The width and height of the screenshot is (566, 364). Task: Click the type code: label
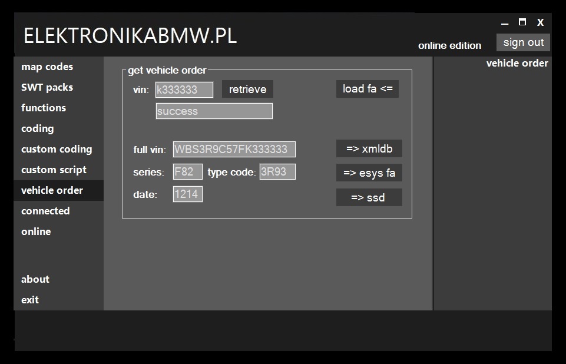pos(231,172)
